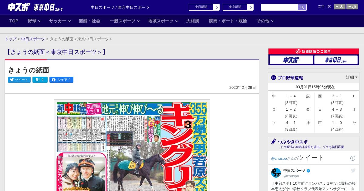This screenshot has height=191, width=364.
Task: Click the baseball icon beside プロ野球速報
Action: coord(274,78)
